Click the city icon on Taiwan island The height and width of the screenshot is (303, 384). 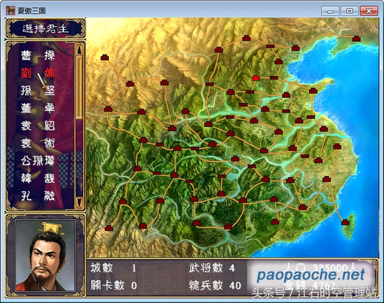345,222
